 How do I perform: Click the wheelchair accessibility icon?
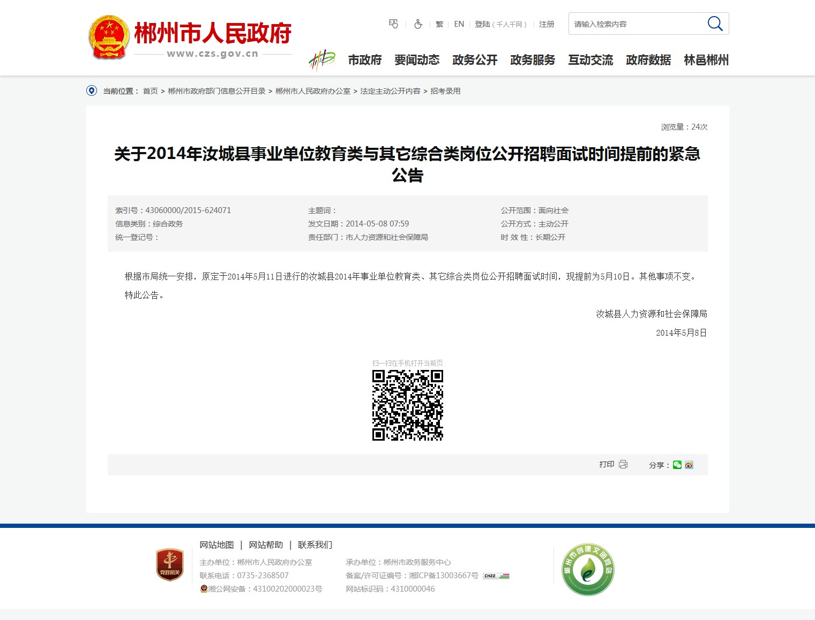418,24
